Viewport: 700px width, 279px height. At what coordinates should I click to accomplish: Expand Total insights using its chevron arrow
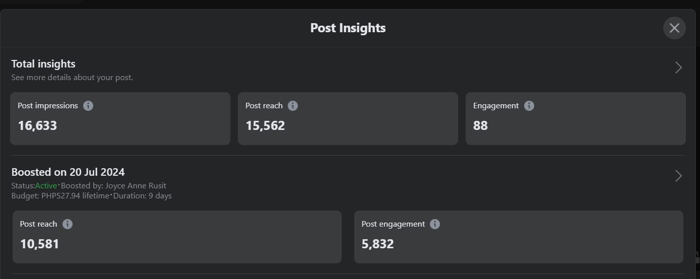(x=678, y=67)
